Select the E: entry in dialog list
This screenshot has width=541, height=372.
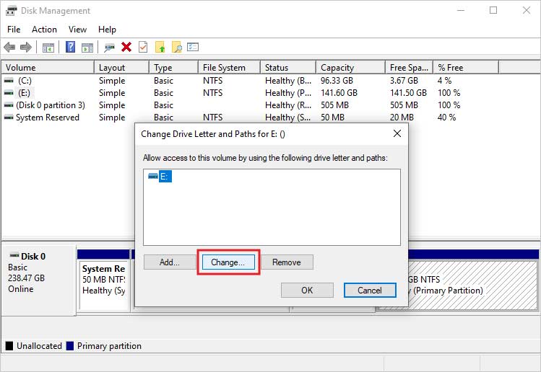pyautogui.click(x=165, y=177)
